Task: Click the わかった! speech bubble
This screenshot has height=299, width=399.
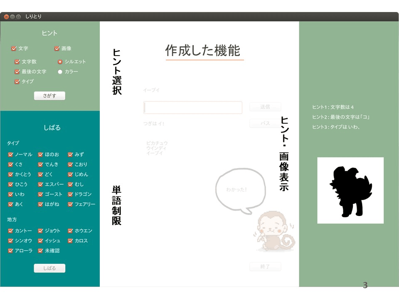Action: (x=241, y=191)
